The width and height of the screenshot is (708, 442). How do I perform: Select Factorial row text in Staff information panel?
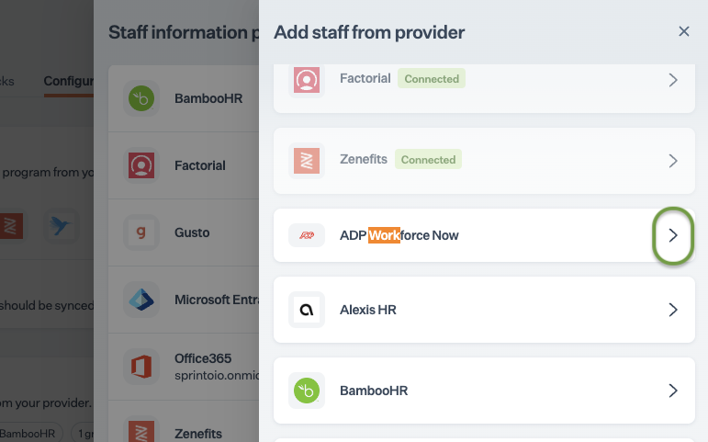200,165
